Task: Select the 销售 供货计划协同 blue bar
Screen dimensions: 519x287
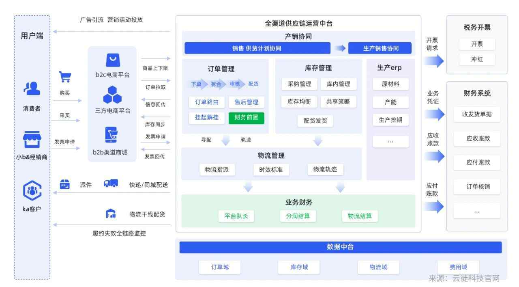Action: click(257, 48)
